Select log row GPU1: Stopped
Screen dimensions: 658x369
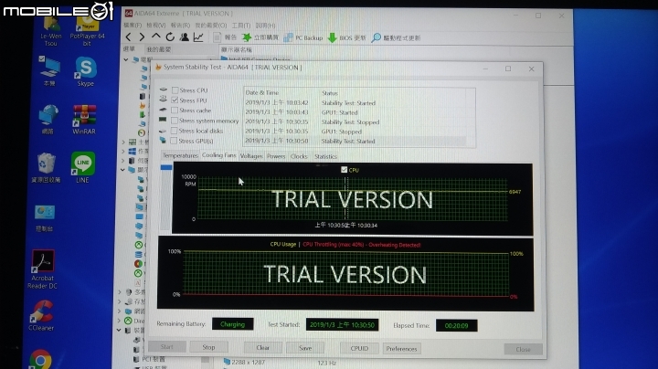(355, 132)
